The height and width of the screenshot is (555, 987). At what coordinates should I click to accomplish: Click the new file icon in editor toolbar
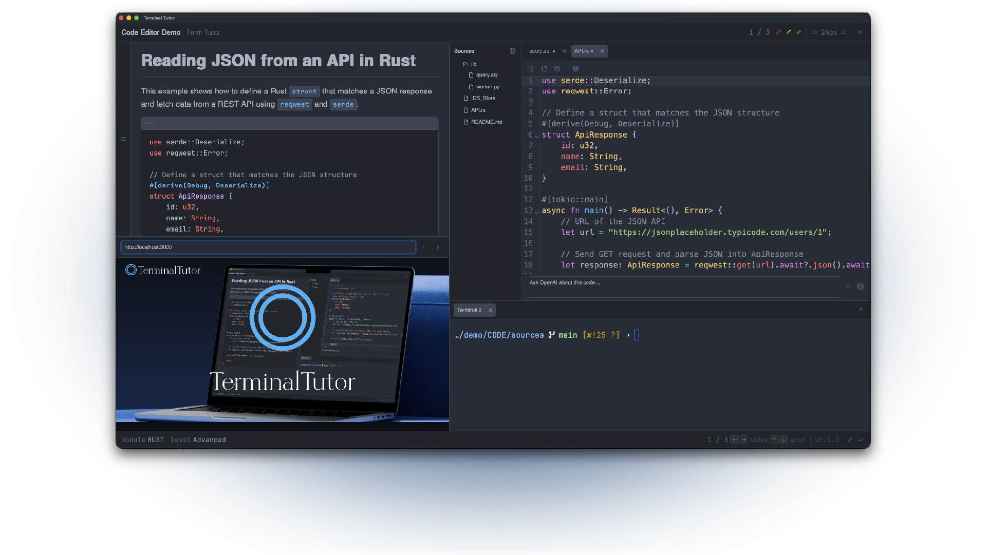click(x=531, y=69)
